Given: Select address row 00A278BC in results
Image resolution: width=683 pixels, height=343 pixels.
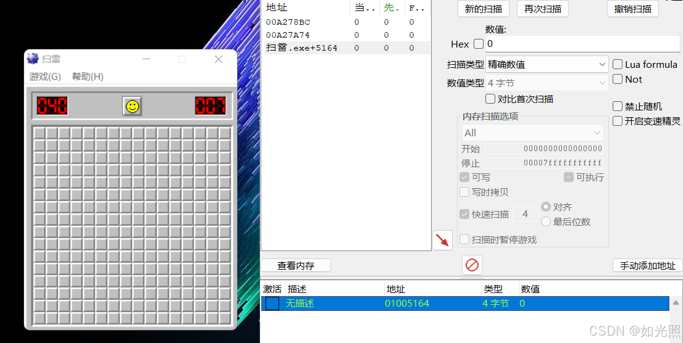Looking at the screenshot, I should (346, 22).
